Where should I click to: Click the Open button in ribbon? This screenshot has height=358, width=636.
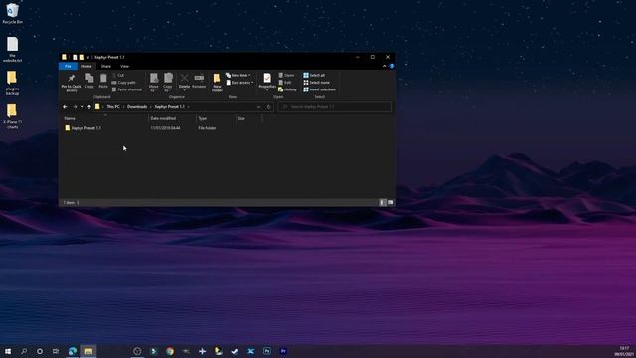(286, 76)
